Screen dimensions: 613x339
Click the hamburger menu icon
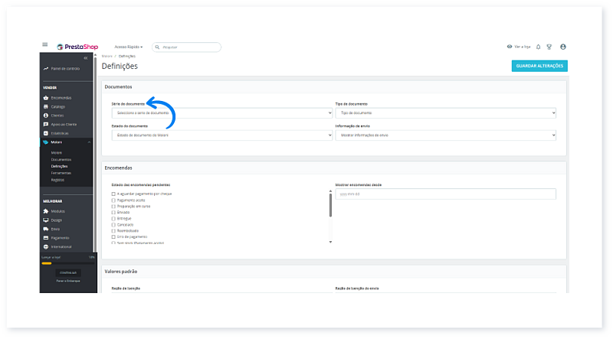45,46
